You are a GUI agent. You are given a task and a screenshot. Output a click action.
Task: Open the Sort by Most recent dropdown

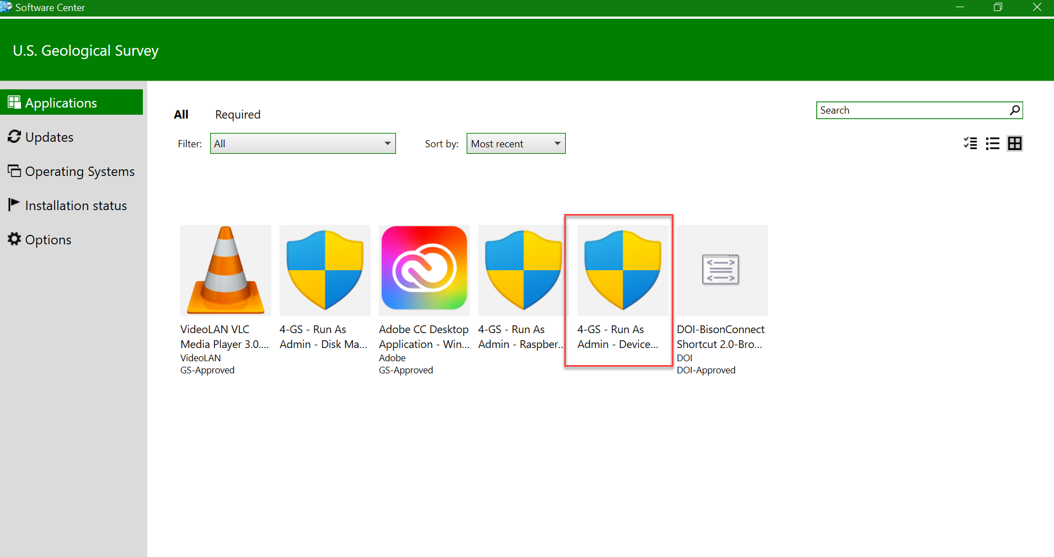click(x=516, y=143)
